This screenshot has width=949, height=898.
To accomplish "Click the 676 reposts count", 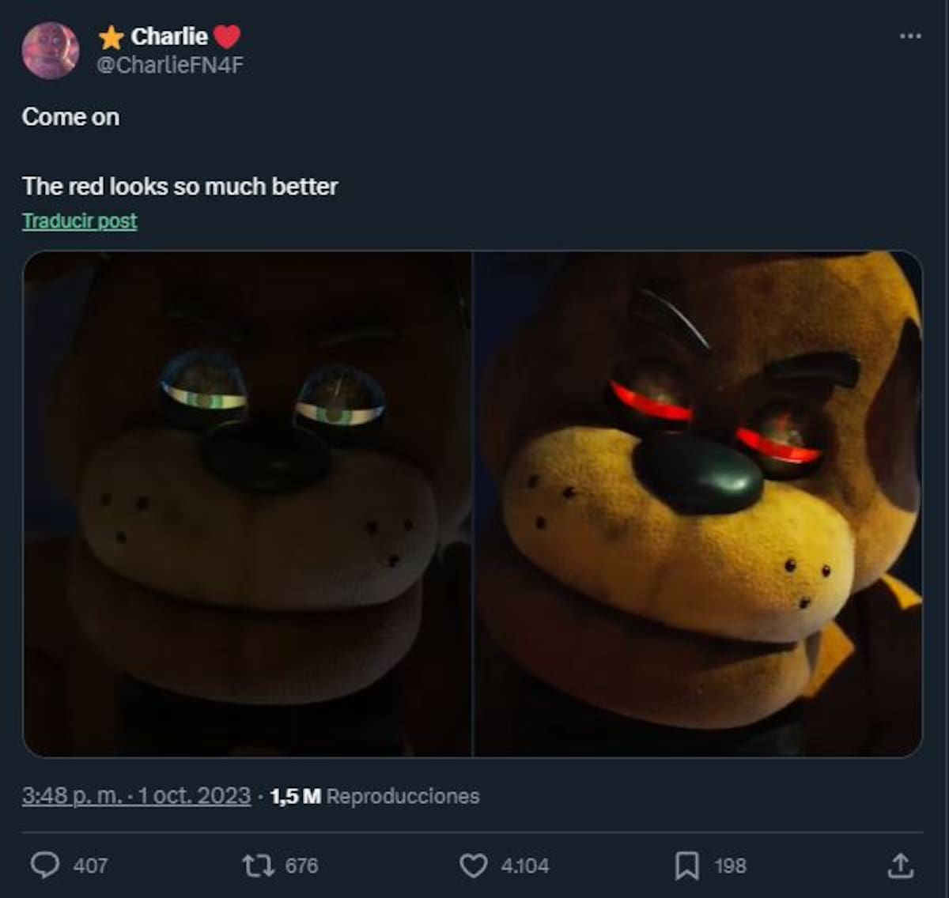I will 301,866.
